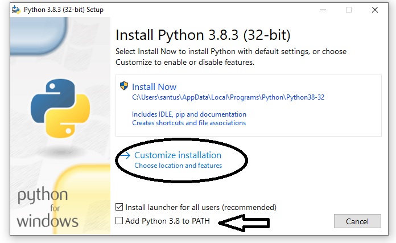
Task: Minimize the Python Setup window
Action: pos(323,10)
